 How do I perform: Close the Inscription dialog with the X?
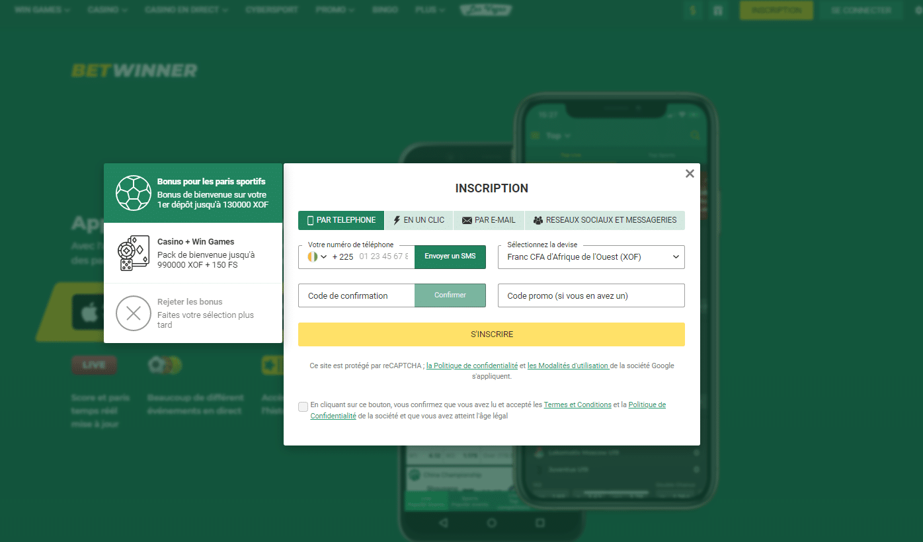(690, 174)
